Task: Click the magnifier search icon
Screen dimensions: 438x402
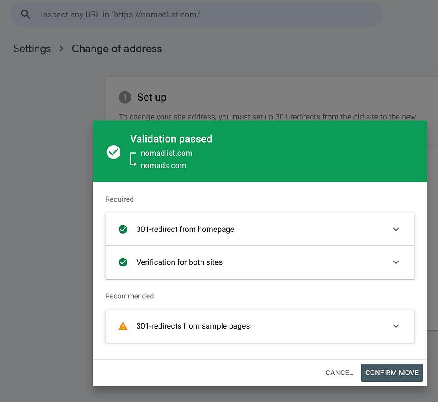Action: coord(26,14)
